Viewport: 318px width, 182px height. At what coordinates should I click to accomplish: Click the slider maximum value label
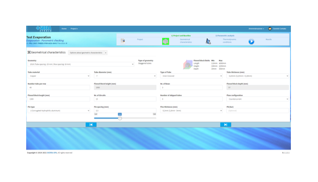pyautogui.click(x=154, y=114)
